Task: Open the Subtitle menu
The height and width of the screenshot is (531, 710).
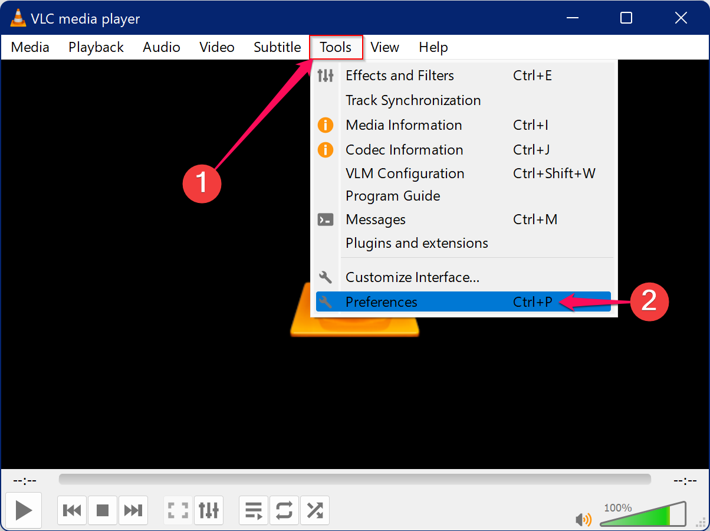Action: coord(277,47)
